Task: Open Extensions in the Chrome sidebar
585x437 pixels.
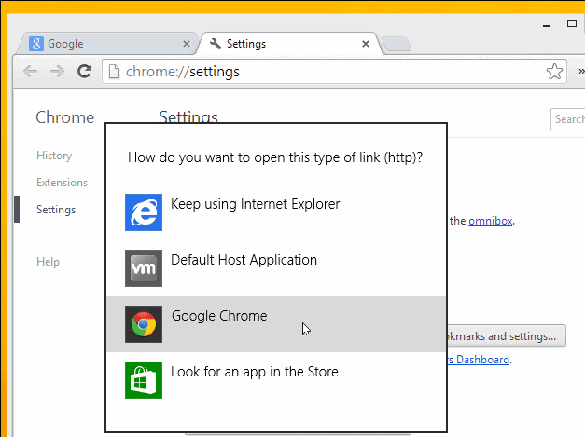Action: [62, 183]
